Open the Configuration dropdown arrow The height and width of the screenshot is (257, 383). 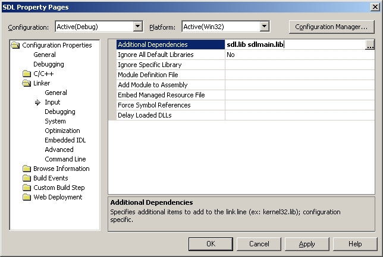tap(138, 26)
